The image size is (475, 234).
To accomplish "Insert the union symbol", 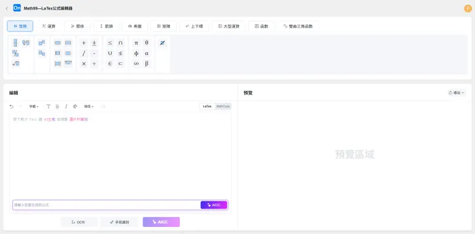I will coord(110,53).
